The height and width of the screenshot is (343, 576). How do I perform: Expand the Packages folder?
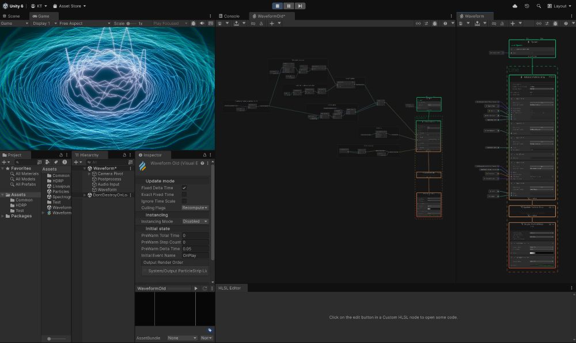tap(2, 216)
